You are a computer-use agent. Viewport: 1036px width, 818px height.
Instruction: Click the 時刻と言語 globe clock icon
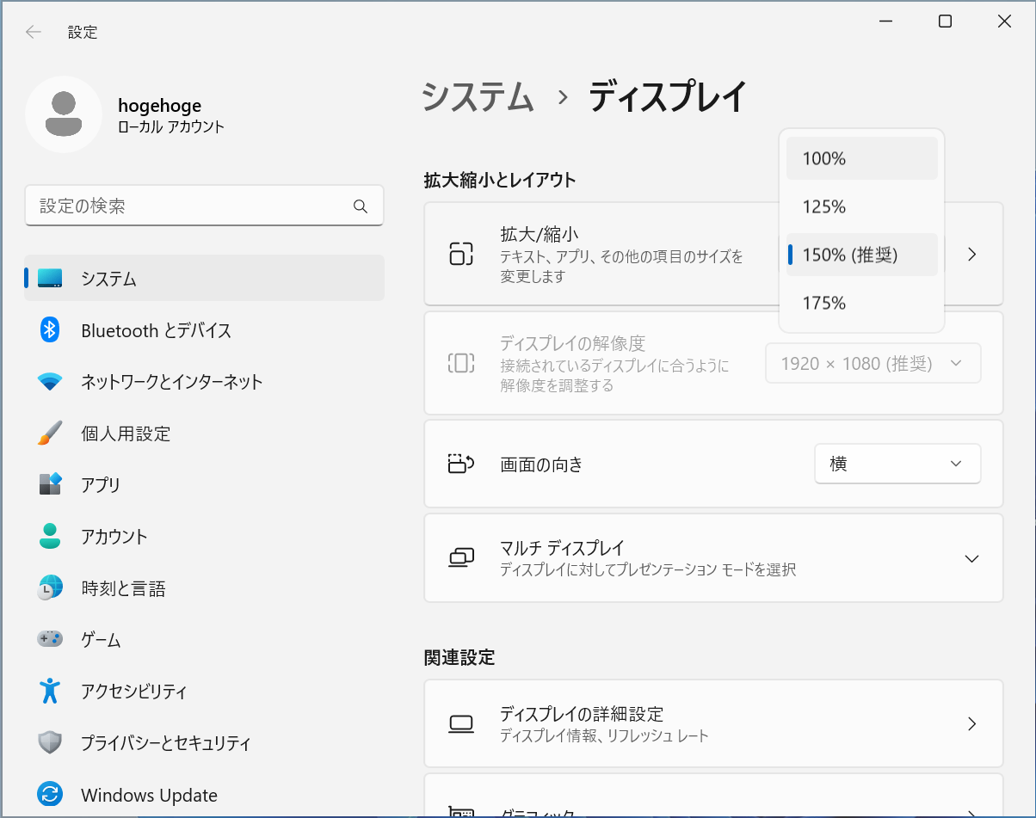coord(50,588)
